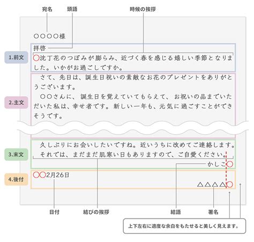The image size is (254, 242).
Task: Click the 日付 annotation label
Action: coord(54,212)
